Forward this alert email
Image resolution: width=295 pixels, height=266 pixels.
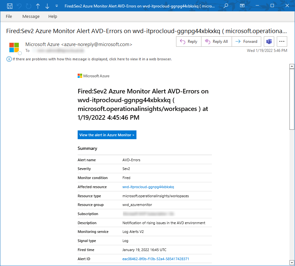point(247,41)
